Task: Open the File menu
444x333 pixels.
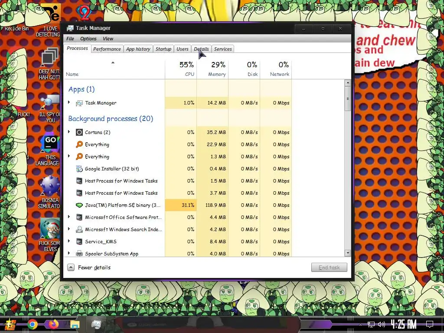Action: [x=70, y=39]
